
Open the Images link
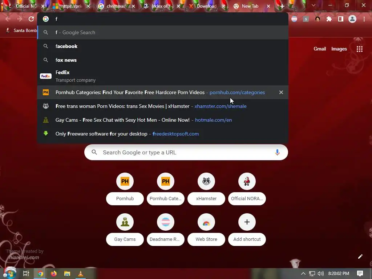[339, 49]
